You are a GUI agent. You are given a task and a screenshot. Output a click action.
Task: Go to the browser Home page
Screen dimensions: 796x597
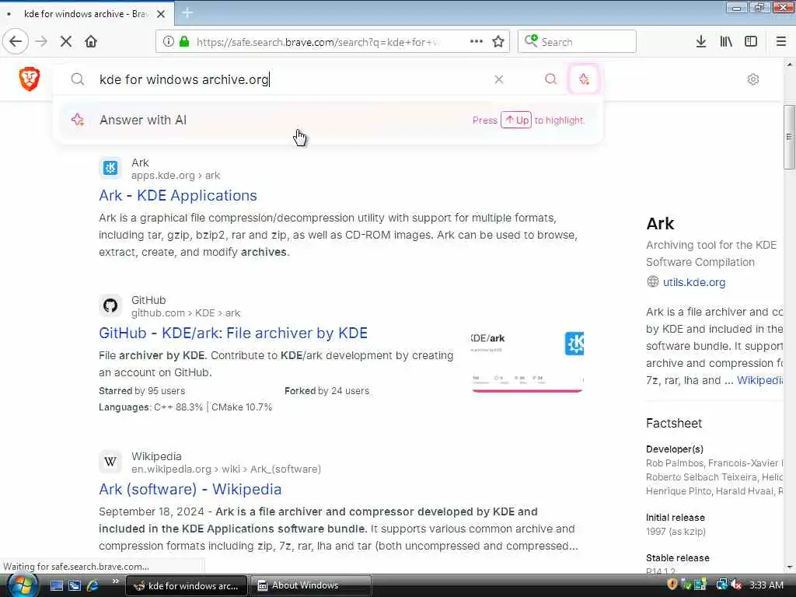[x=91, y=42]
